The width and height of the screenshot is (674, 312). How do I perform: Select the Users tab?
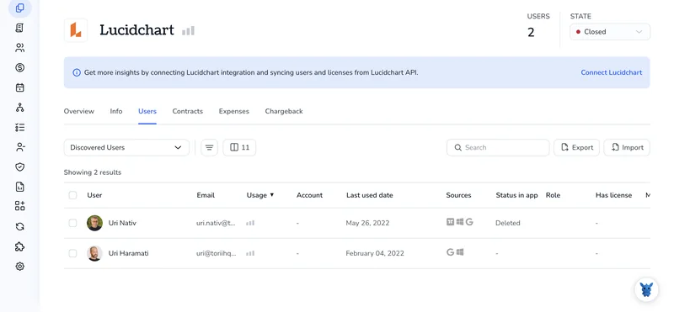point(147,111)
